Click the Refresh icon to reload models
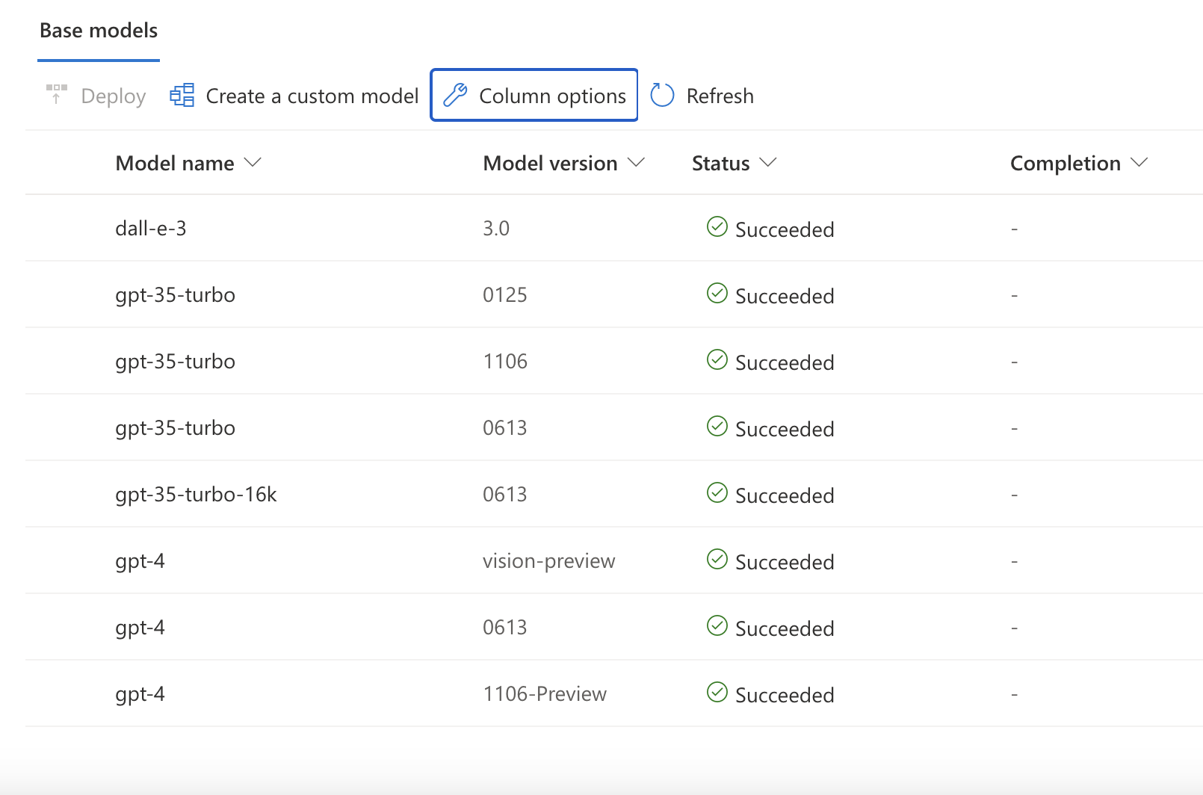The width and height of the screenshot is (1203, 795). click(662, 95)
